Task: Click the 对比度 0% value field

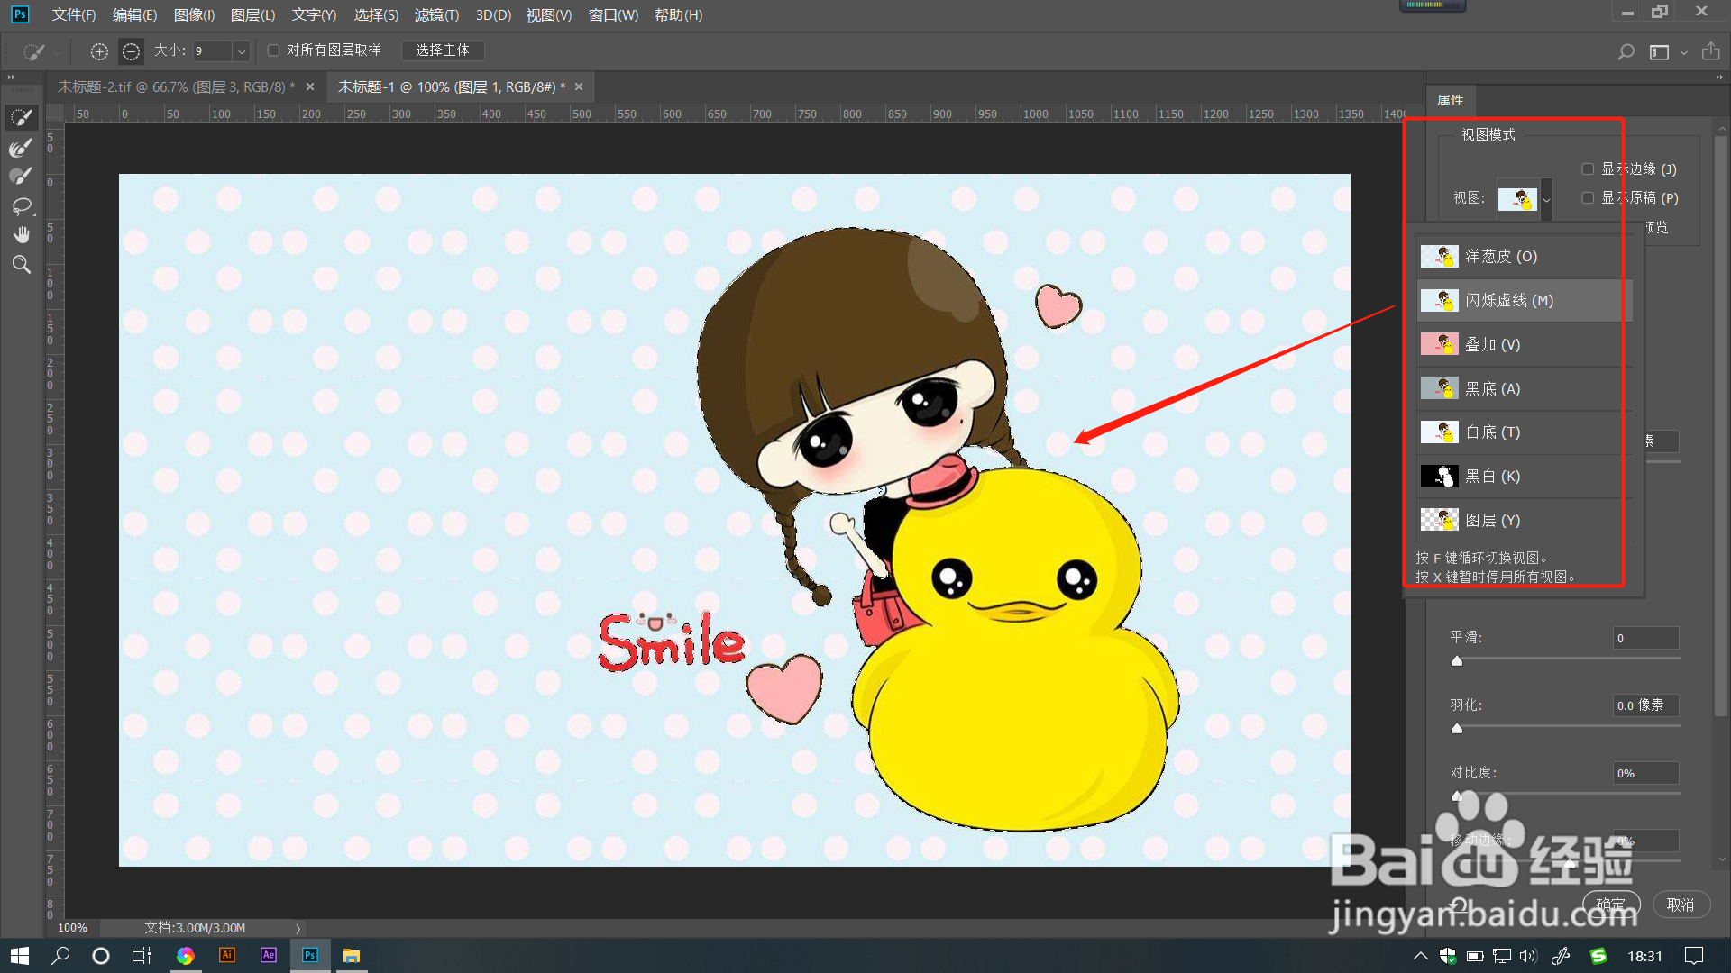Action: tap(1646, 773)
